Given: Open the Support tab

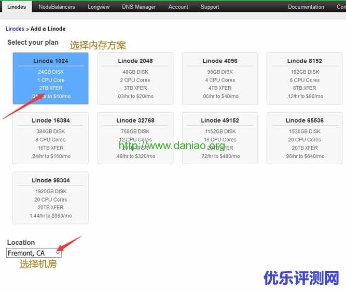Looking at the screenshot, I should [x=210, y=7].
